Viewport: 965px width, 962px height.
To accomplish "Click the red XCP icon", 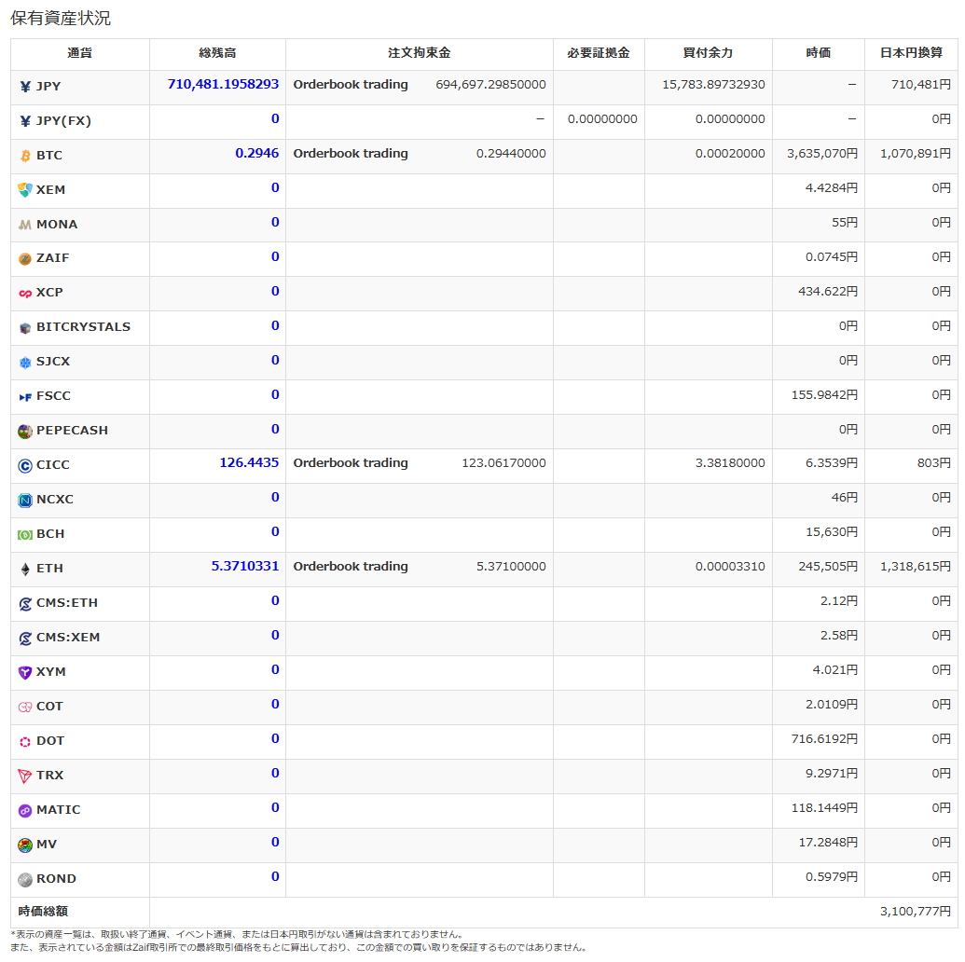I will pyautogui.click(x=25, y=294).
